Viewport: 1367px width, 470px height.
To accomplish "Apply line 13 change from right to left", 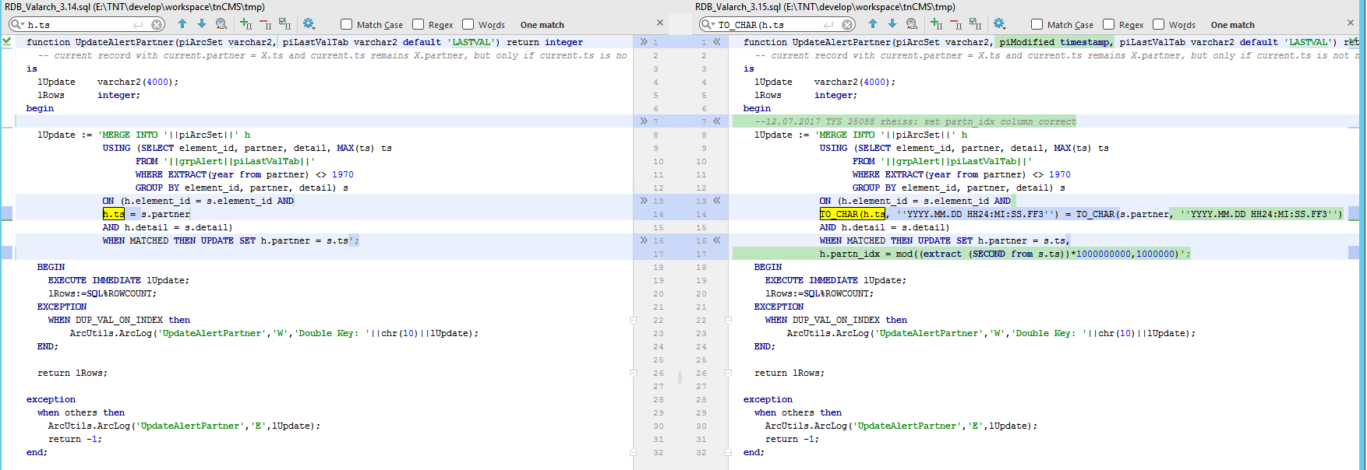I will coord(716,201).
